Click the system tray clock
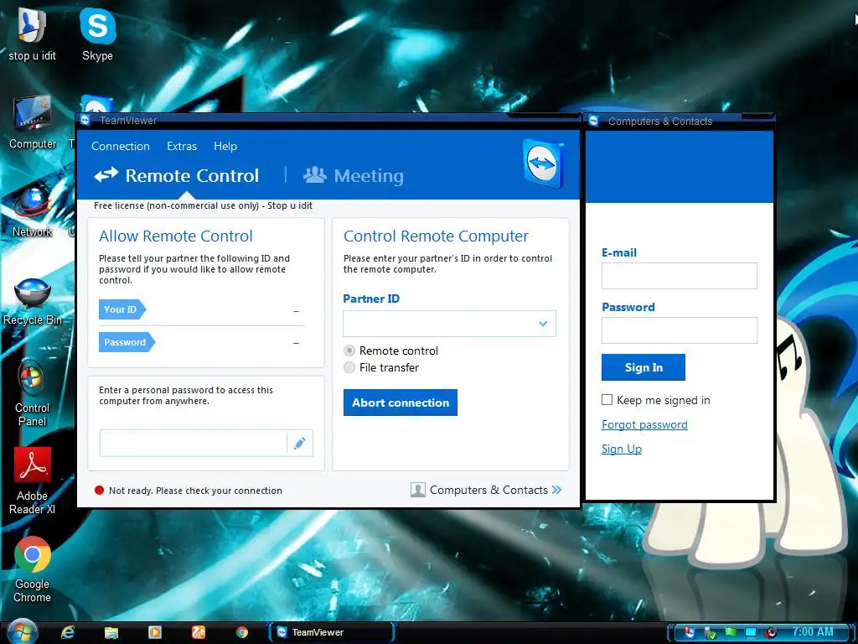Screen dimensions: 858x644 pos(813,631)
